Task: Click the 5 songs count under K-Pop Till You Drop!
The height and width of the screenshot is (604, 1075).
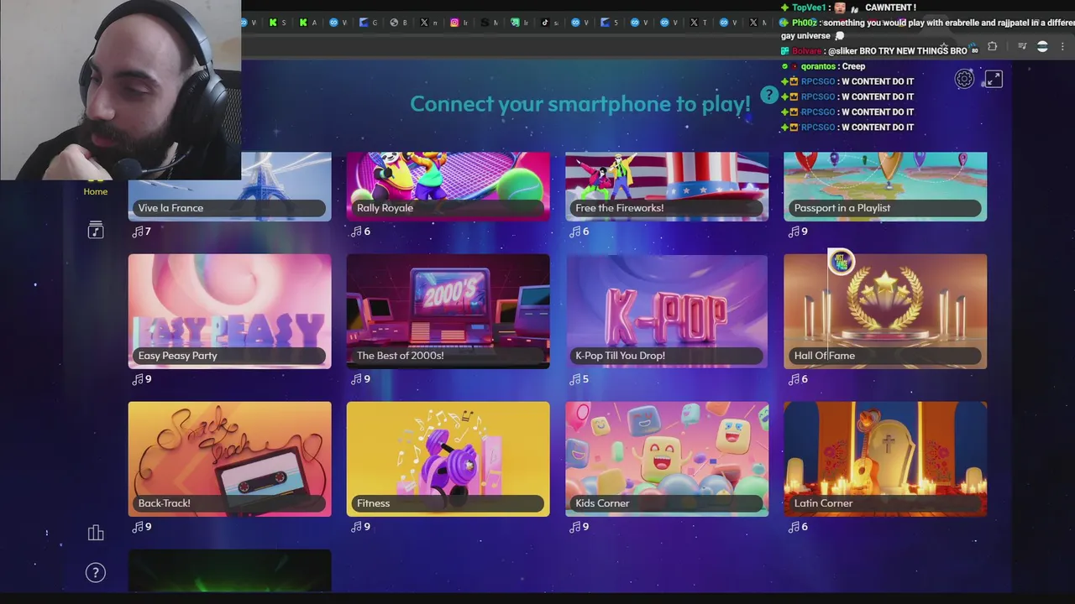Action: pos(579,379)
